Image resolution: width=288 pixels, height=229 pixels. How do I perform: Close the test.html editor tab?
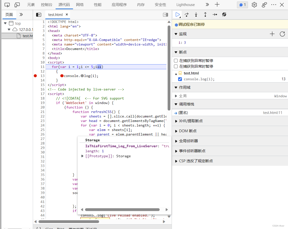click(67, 14)
